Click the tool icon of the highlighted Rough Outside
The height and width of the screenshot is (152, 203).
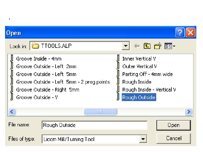tap(118, 97)
